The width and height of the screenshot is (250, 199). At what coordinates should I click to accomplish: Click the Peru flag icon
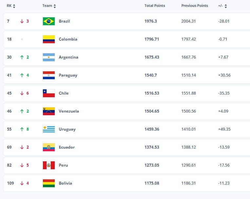[49, 165]
